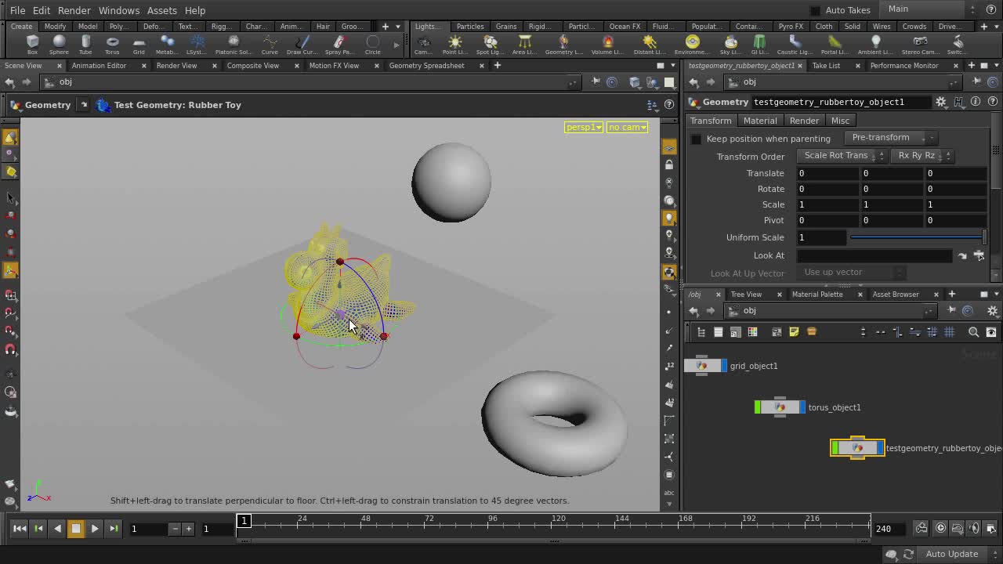This screenshot has height=564, width=1003.
Task: Toggle the display flag on torus_object1
Action: [801, 407]
